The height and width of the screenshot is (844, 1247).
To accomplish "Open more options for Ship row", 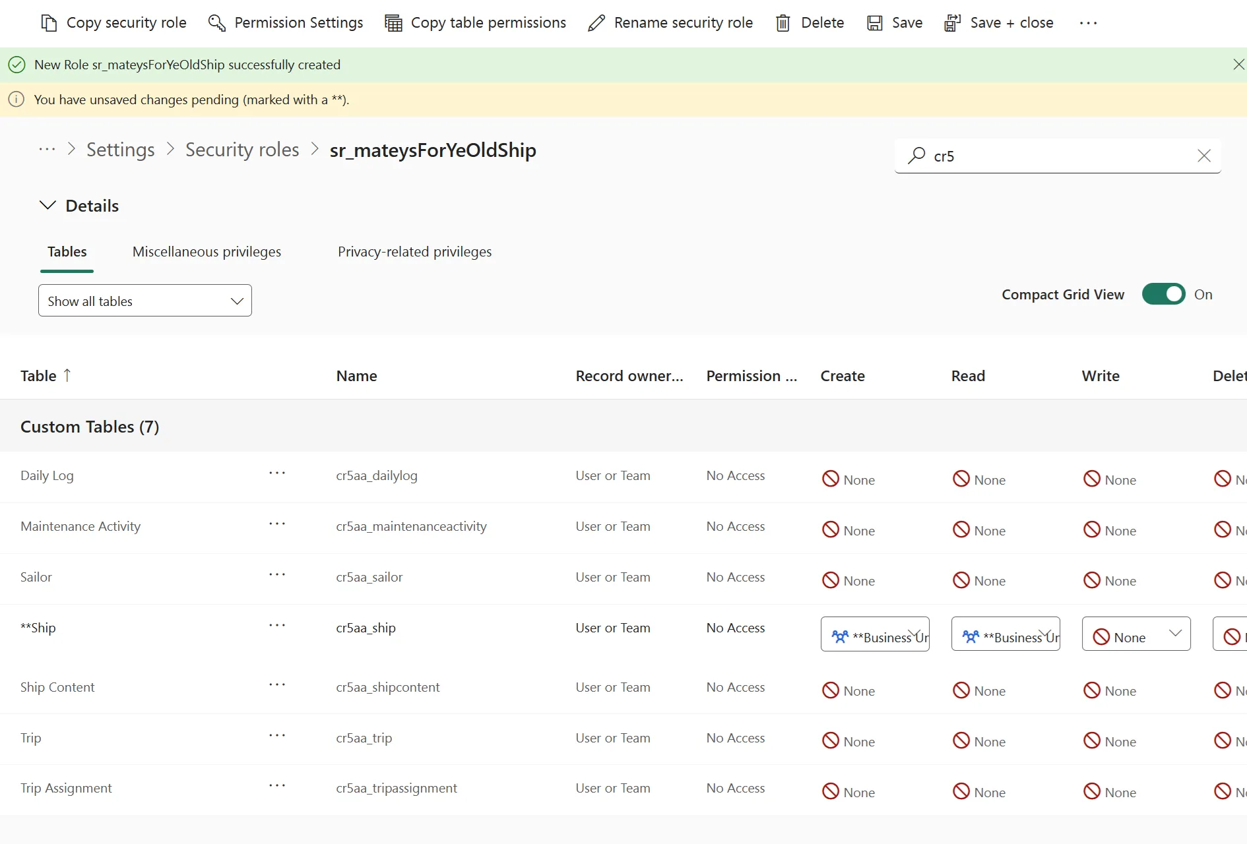I will click(x=277, y=626).
